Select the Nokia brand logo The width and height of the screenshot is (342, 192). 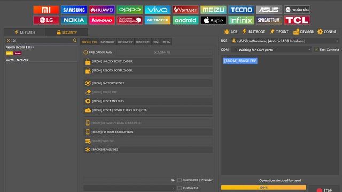click(x=74, y=20)
